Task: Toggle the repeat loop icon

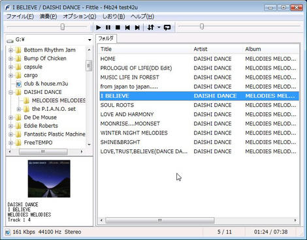Action: [x=167, y=27]
